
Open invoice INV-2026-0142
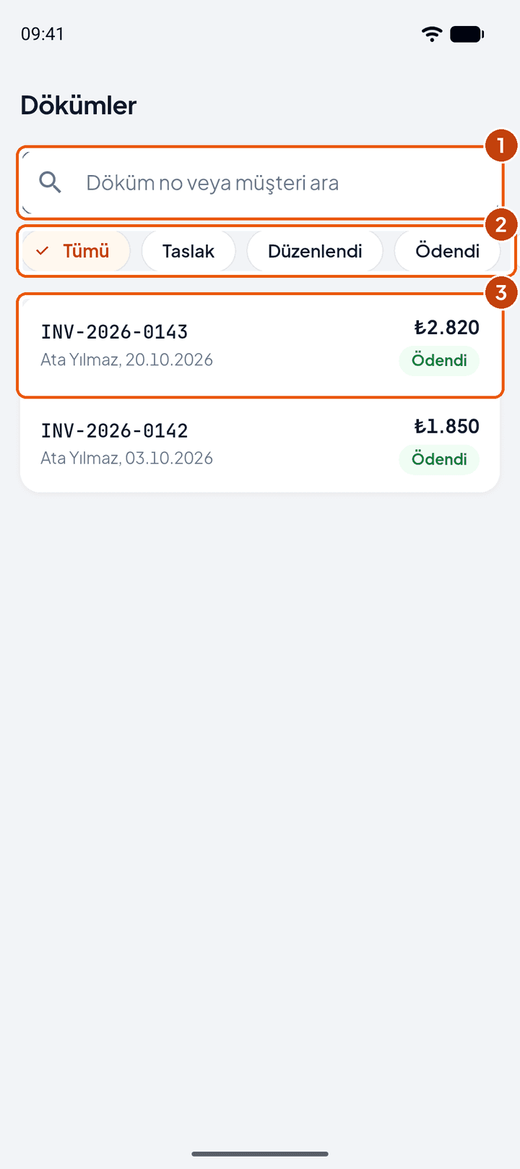260,443
